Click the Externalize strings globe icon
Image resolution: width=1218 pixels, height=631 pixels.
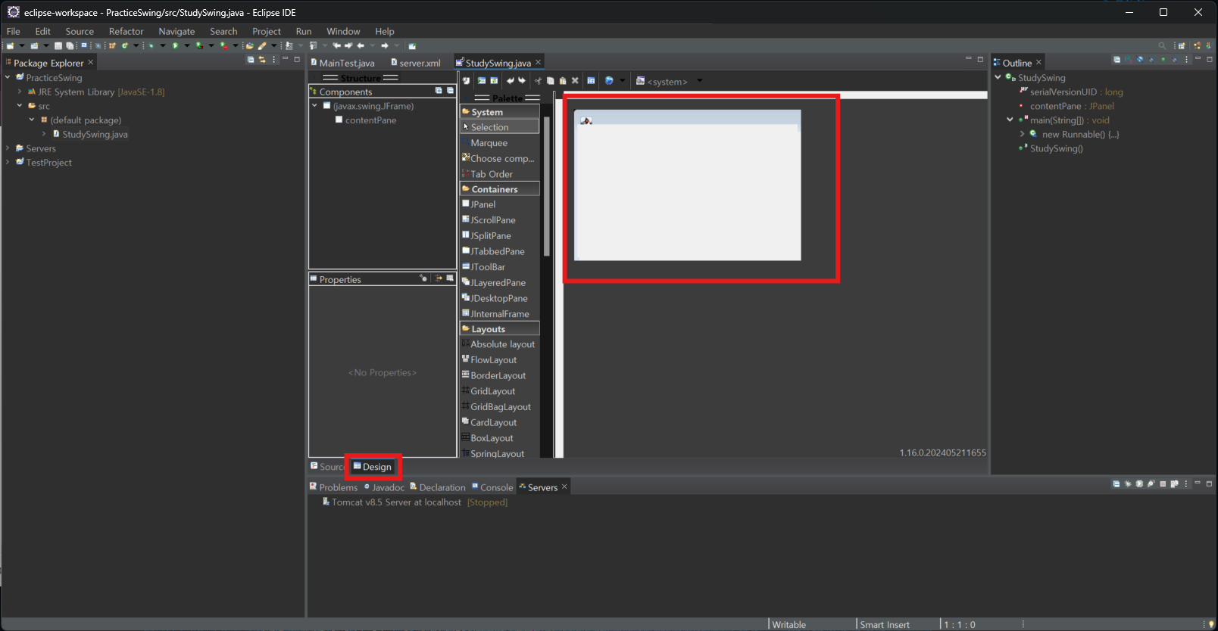[x=609, y=80]
